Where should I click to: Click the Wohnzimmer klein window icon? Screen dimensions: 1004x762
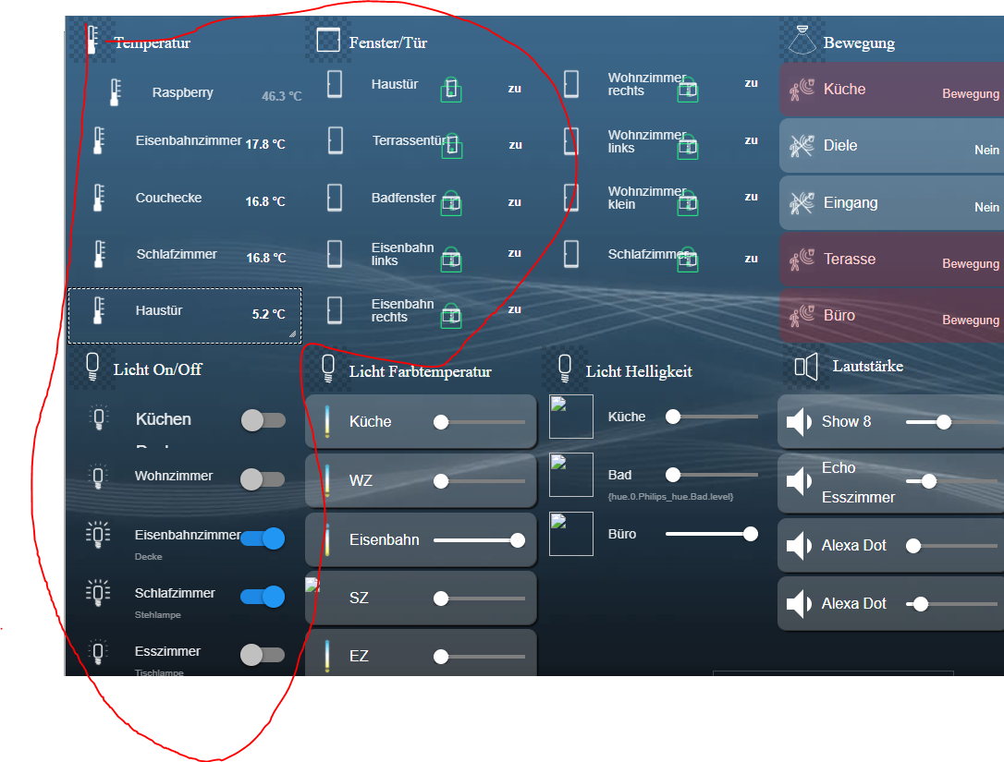click(x=571, y=198)
